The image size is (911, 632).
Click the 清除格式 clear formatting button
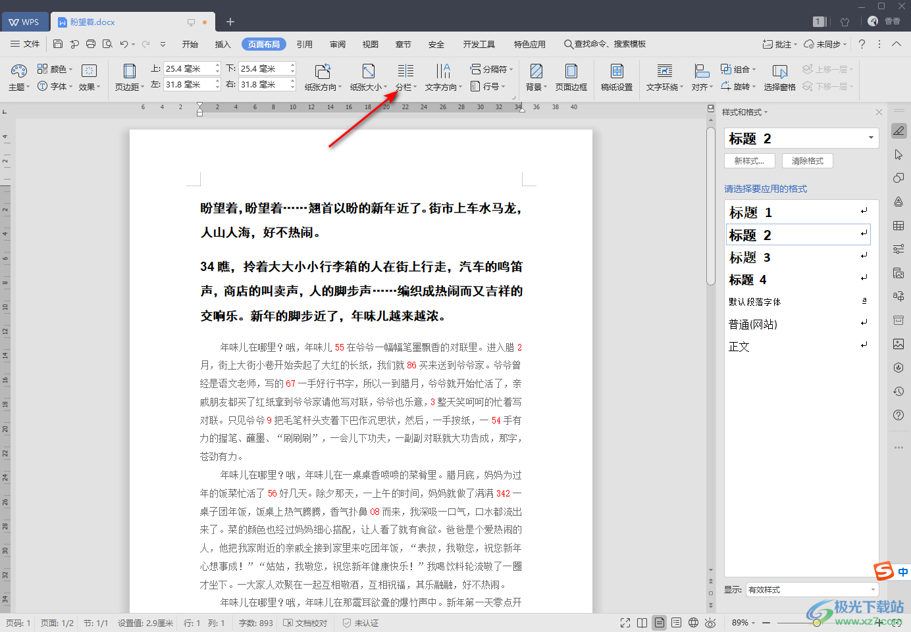808,160
